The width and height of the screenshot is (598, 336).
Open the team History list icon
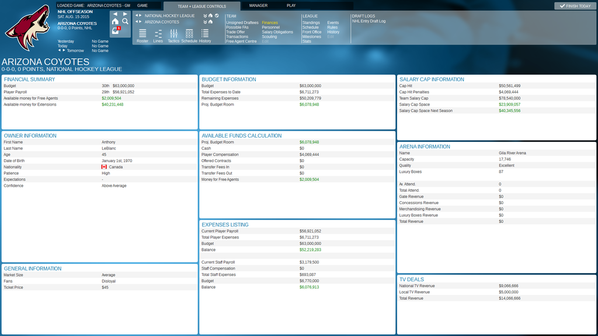[205, 36]
